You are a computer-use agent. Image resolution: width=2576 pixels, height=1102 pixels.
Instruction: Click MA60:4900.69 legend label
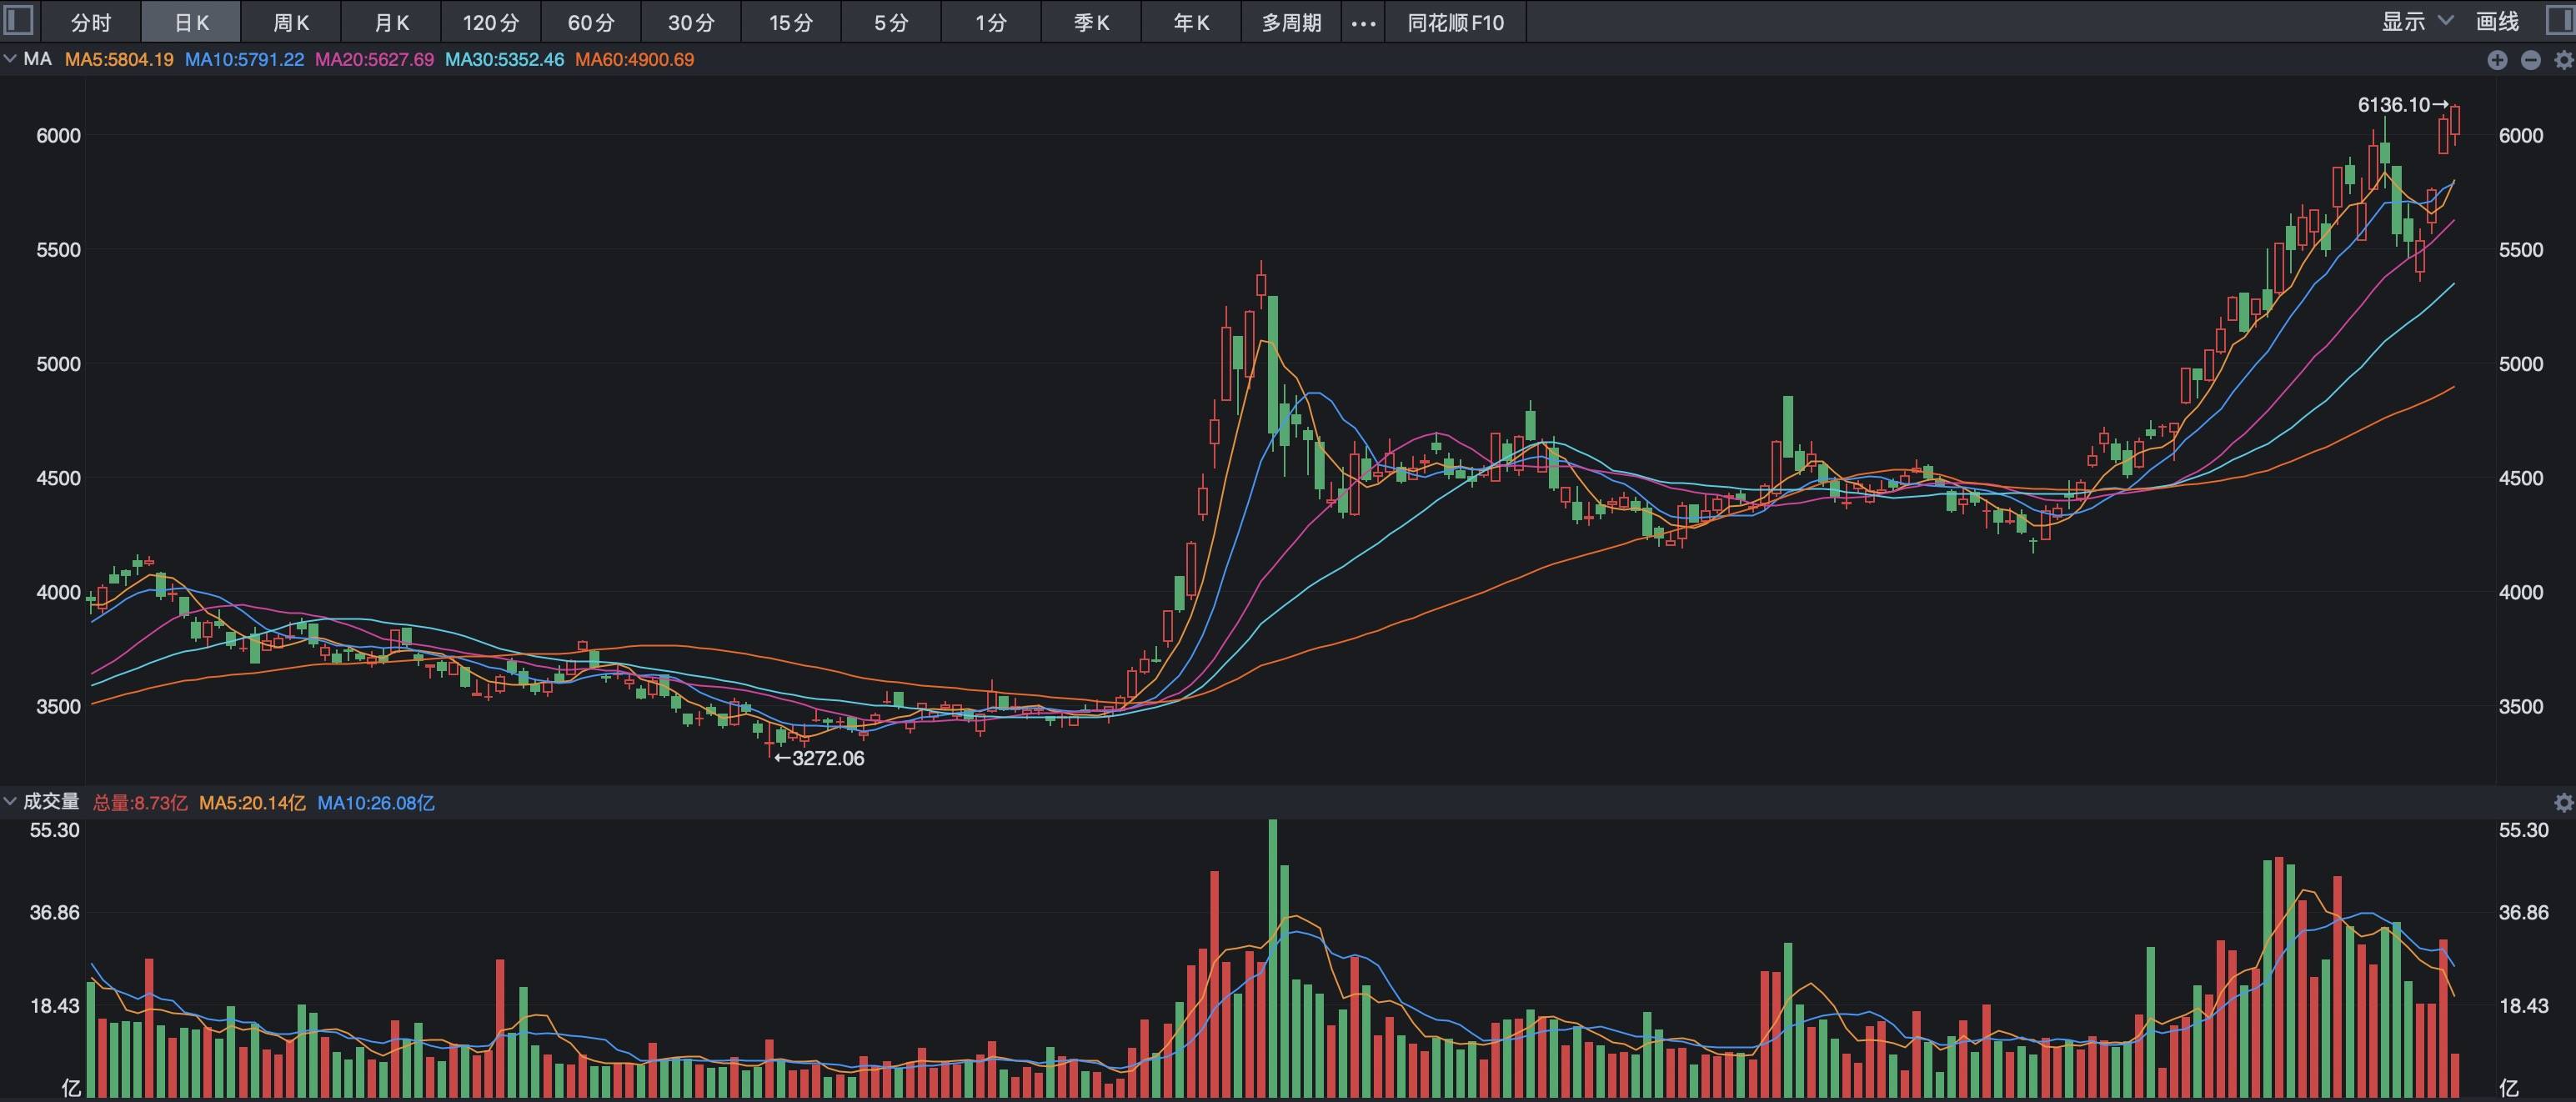coord(634,59)
